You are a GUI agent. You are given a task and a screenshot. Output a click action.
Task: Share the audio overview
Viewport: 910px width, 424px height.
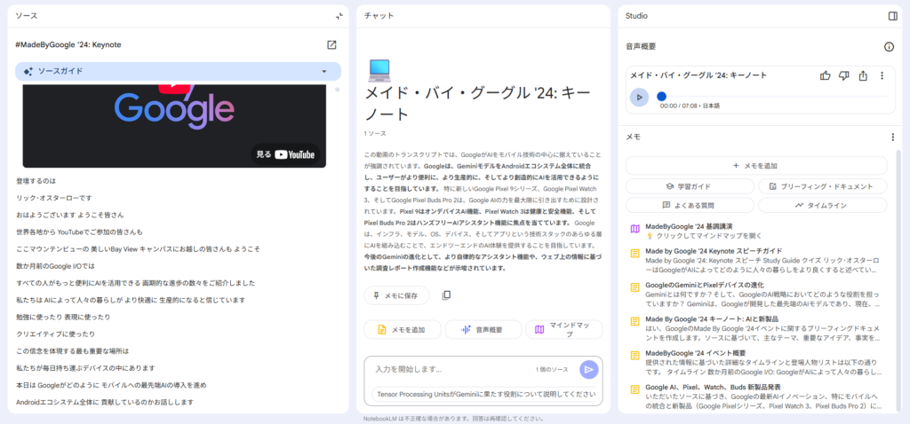click(863, 75)
